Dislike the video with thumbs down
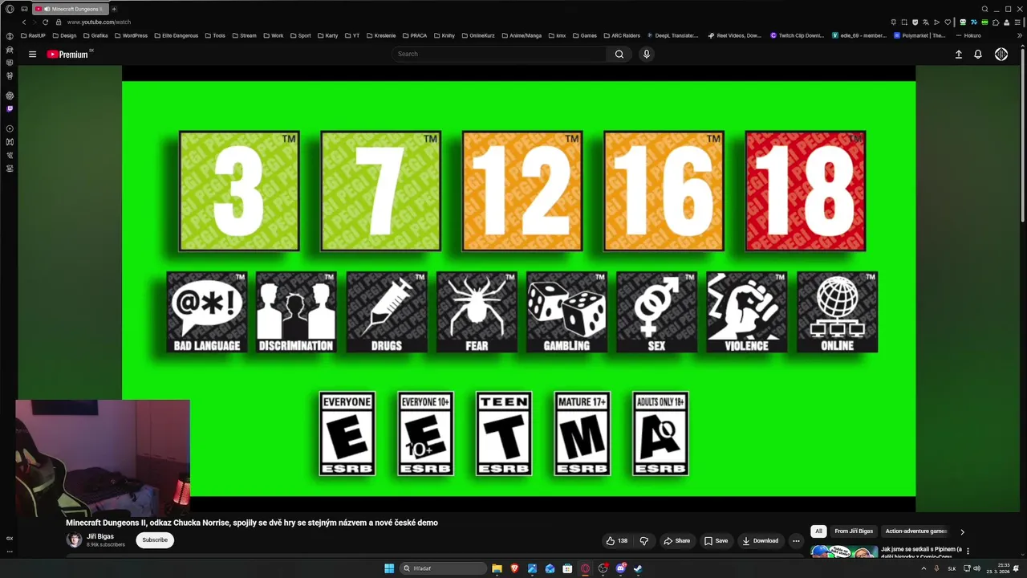 643,541
